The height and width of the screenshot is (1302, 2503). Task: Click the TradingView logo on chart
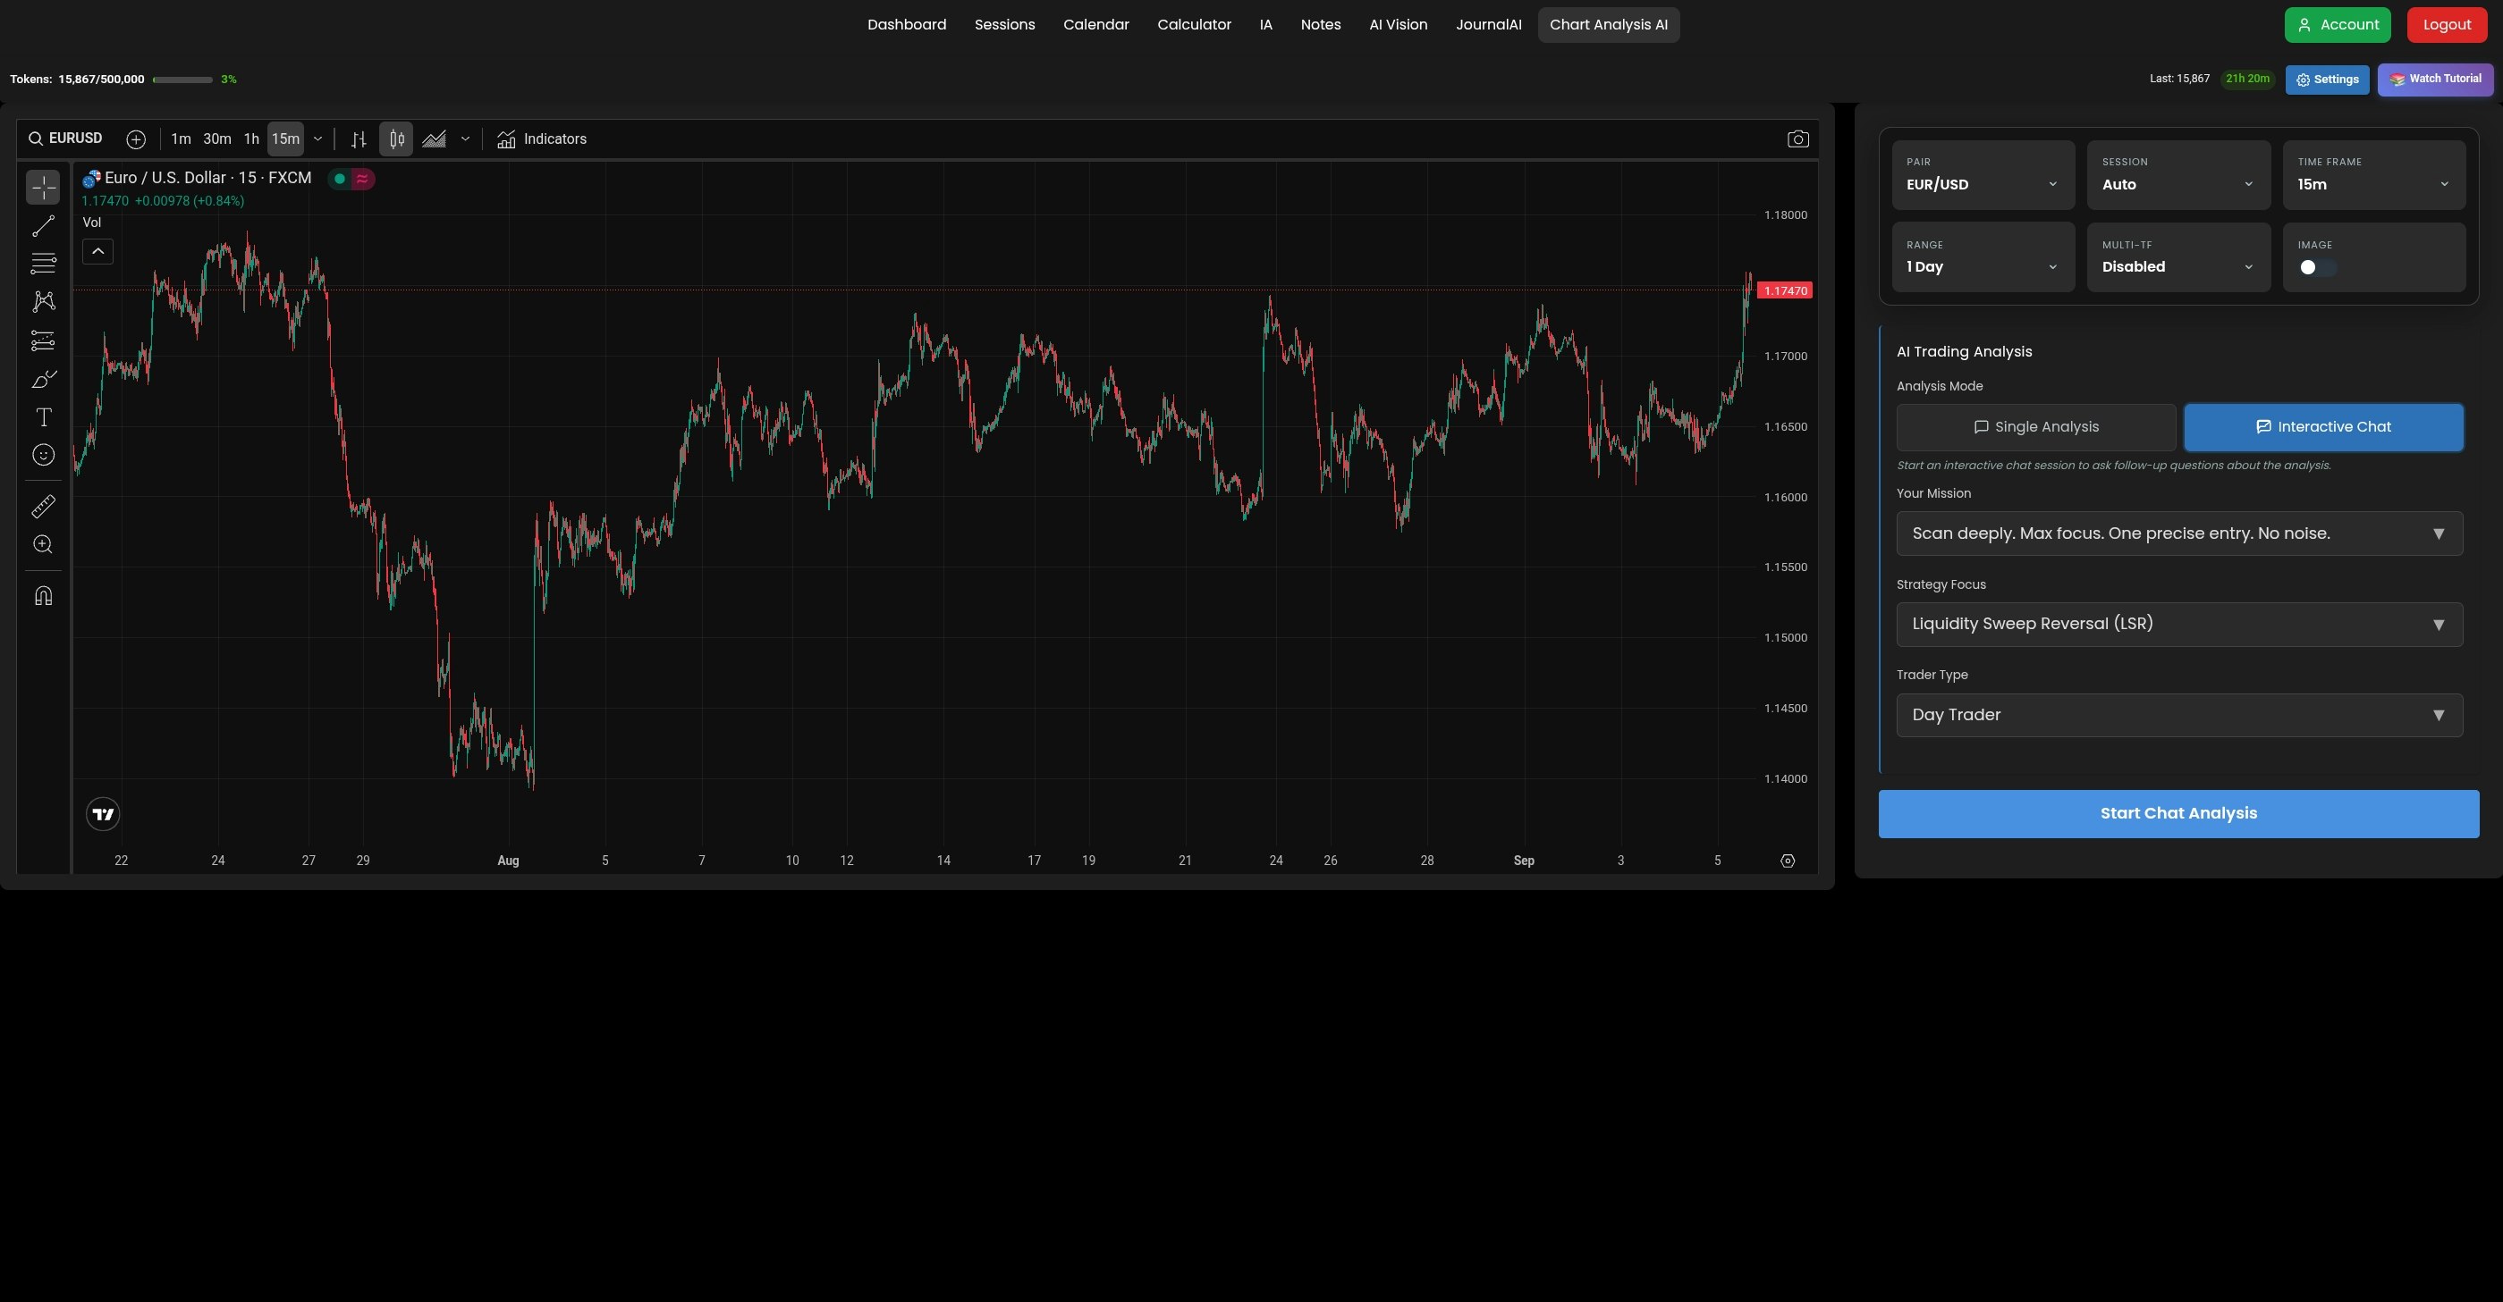click(103, 815)
